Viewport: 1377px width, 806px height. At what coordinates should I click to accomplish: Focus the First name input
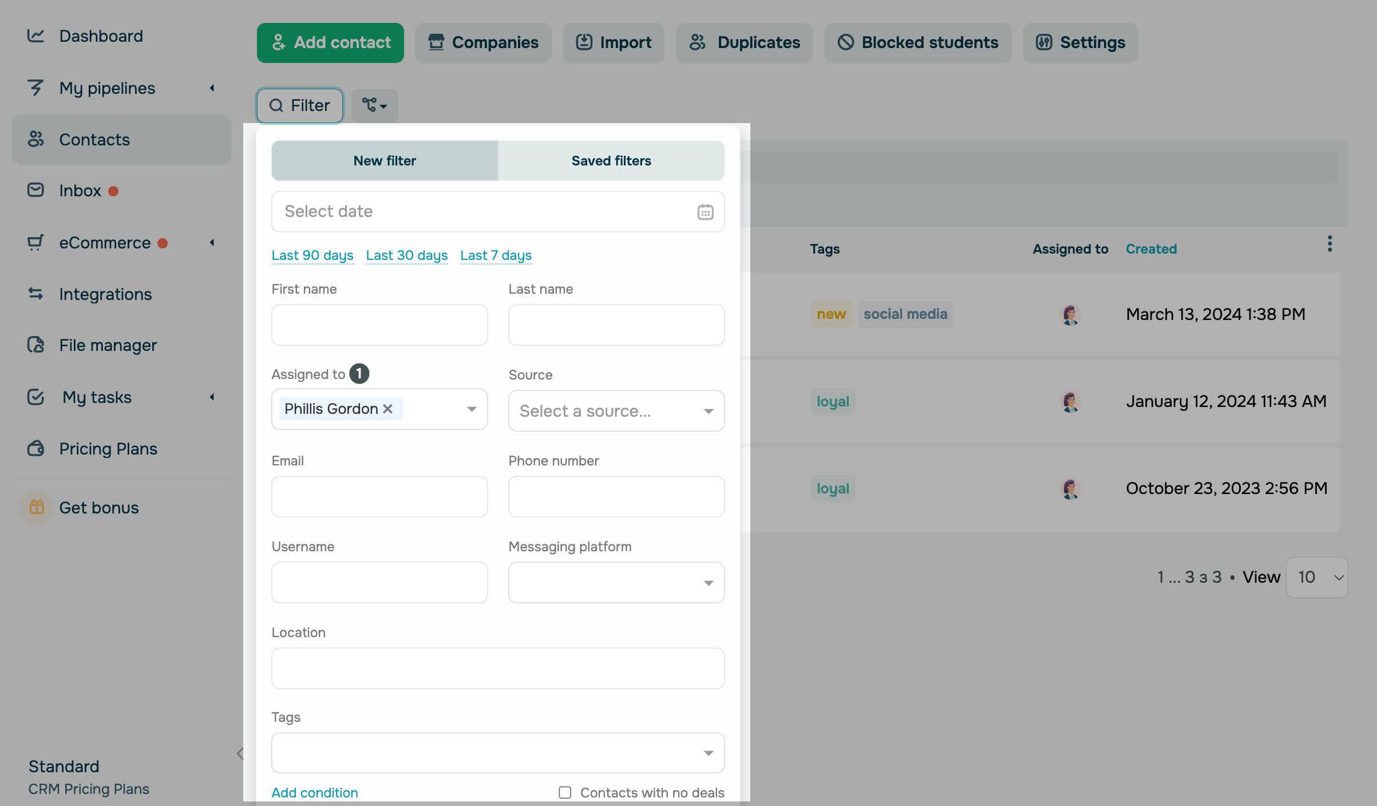[x=379, y=325]
